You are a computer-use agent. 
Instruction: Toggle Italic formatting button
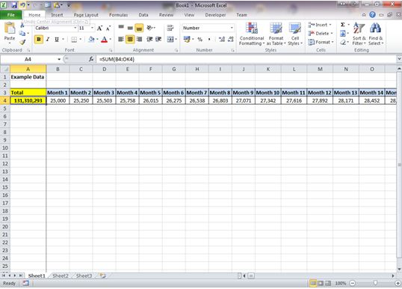(x=48, y=39)
